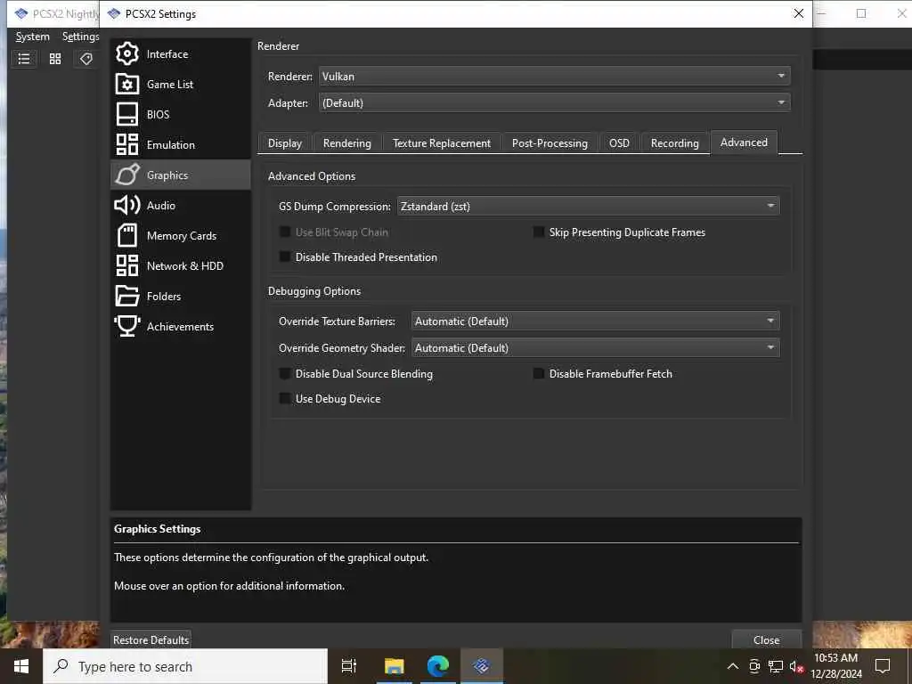Open the Network & HDD icon
The image size is (912, 684).
click(126, 265)
